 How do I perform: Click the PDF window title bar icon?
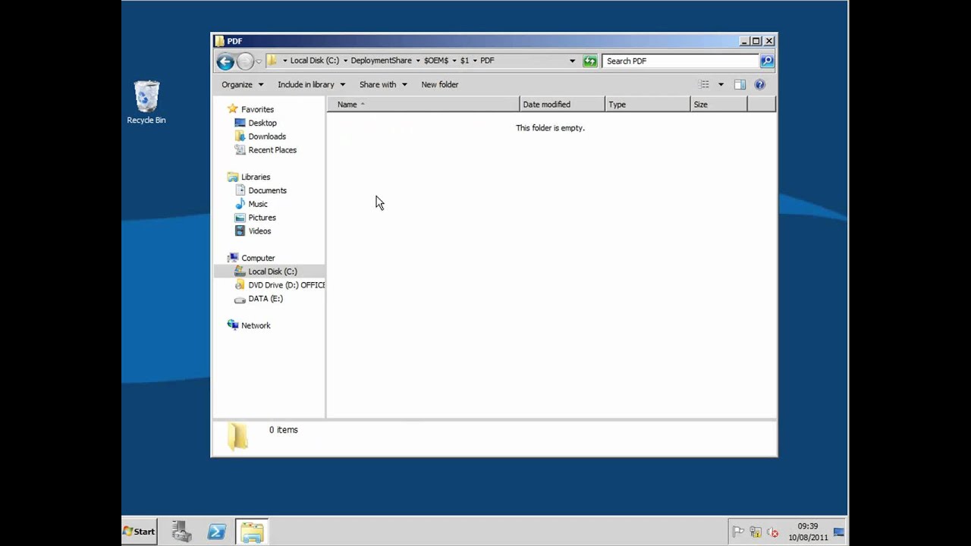pos(219,41)
